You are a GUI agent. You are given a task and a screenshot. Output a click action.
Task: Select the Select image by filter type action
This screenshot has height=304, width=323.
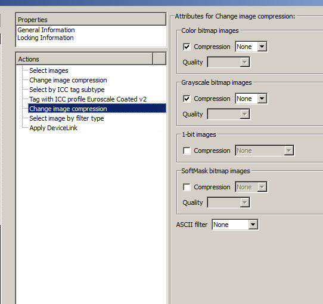pyautogui.click(x=67, y=118)
